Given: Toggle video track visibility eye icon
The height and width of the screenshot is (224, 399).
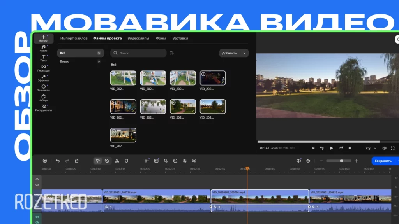Looking at the screenshot, I should (x=37, y=179).
